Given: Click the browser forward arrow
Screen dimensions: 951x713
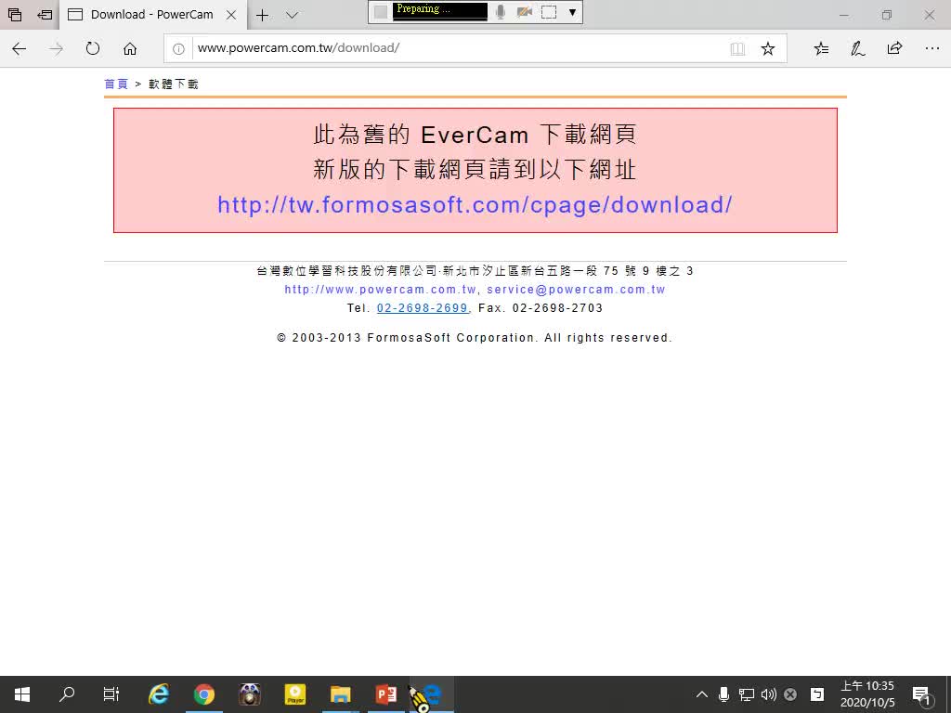Looking at the screenshot, I should tap(56, 49).
